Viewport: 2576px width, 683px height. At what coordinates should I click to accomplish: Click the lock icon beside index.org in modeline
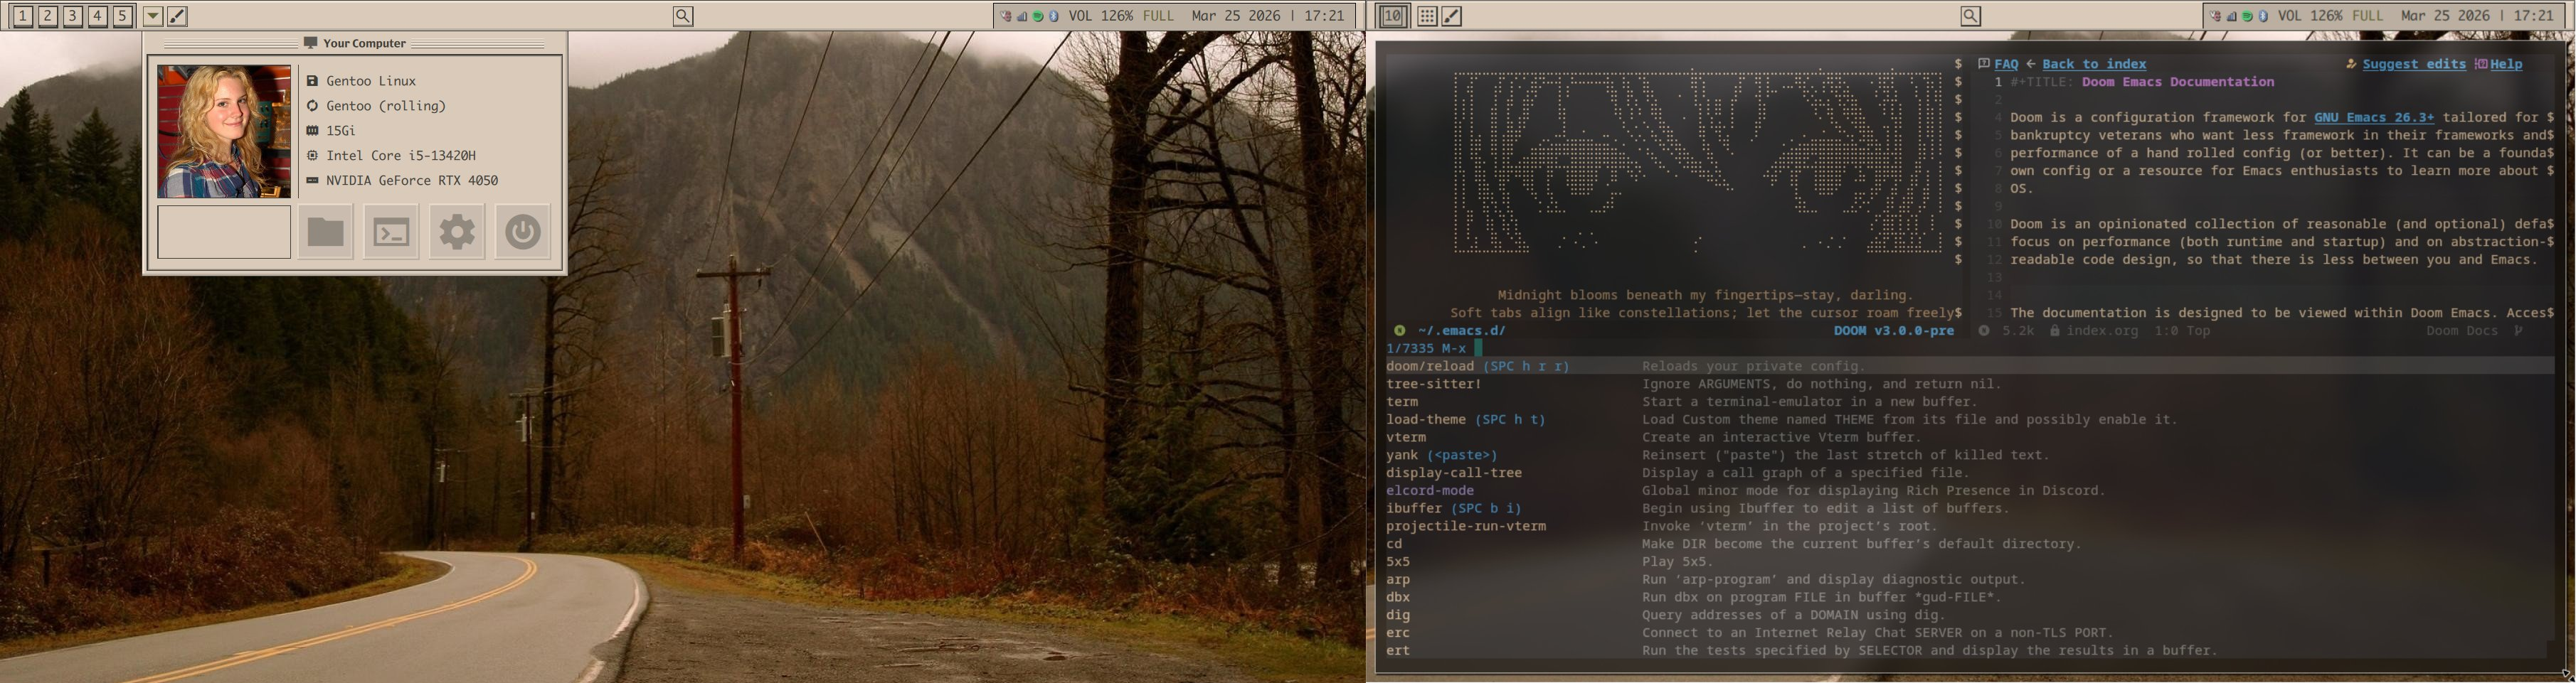coord(2055,330)
